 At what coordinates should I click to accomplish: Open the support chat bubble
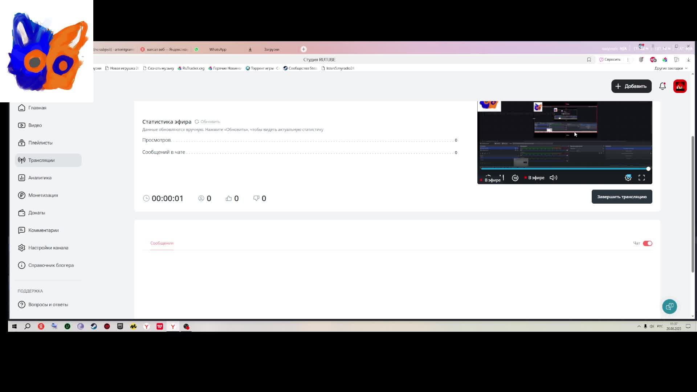click(669, 306)
